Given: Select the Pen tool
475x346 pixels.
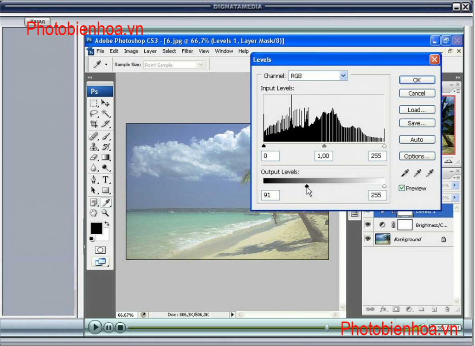Looking at the screenshot, I should 94,179.
